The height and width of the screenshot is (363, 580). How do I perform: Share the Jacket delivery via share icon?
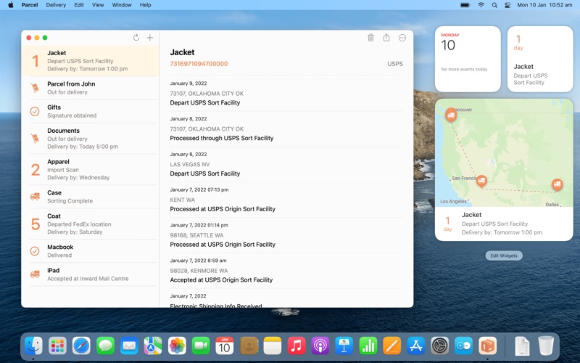(x=386, y=38)
